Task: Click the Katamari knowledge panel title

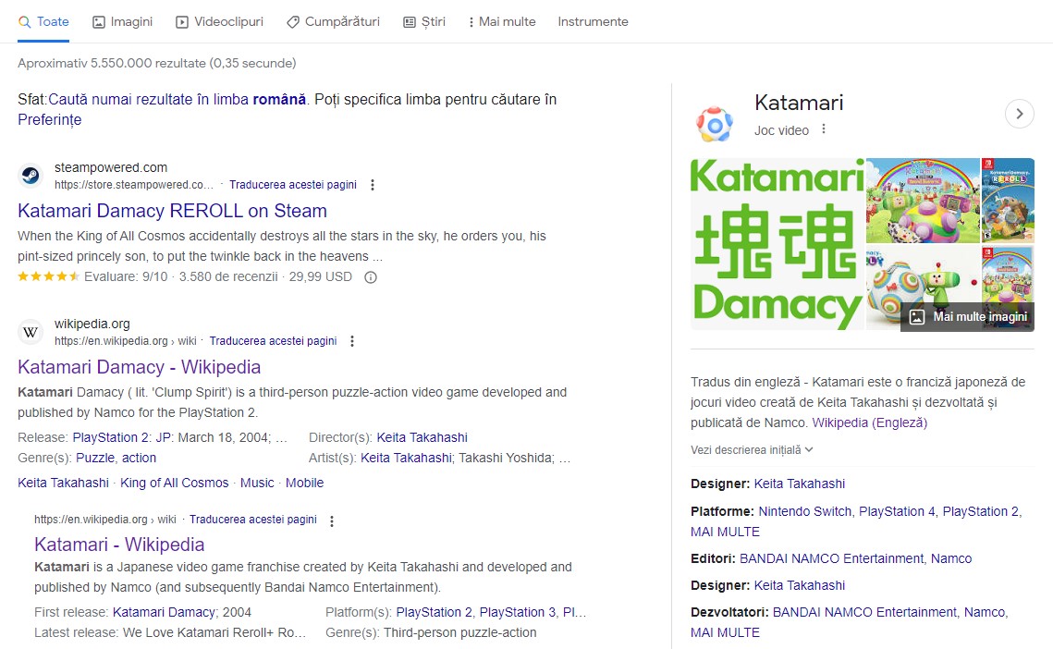Action: 799,102
